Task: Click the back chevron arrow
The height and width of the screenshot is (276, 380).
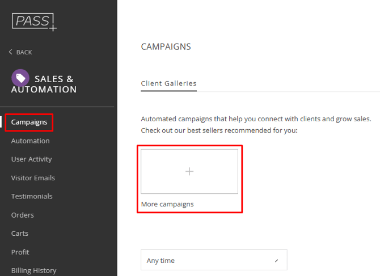Action: click(11, 52)
